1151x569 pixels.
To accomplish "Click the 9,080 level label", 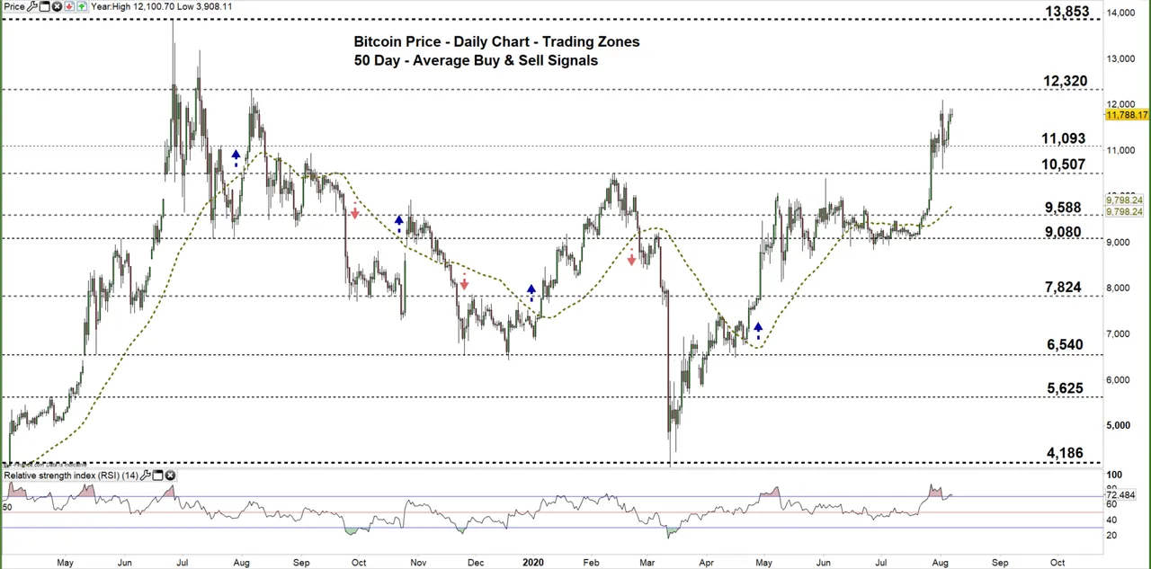I will point(1063,232).
